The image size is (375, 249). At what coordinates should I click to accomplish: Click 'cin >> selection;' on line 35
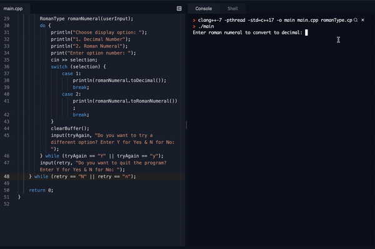click(x=74, y=60)
